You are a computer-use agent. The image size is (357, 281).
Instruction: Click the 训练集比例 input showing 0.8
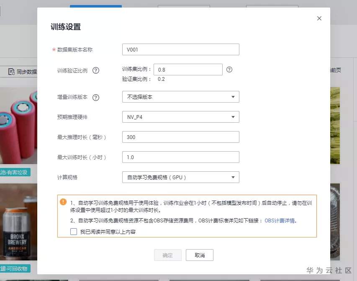pyautogui.click(x=188, y=70)
